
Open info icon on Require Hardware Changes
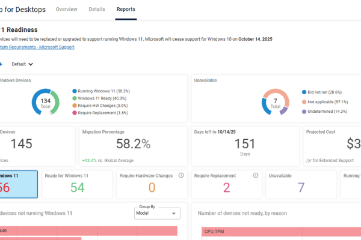click(181, 175)
